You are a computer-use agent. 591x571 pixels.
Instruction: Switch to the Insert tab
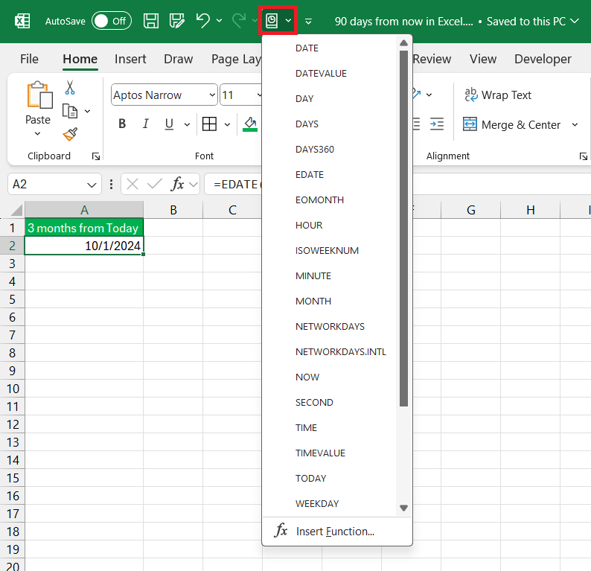click(130, 59)
